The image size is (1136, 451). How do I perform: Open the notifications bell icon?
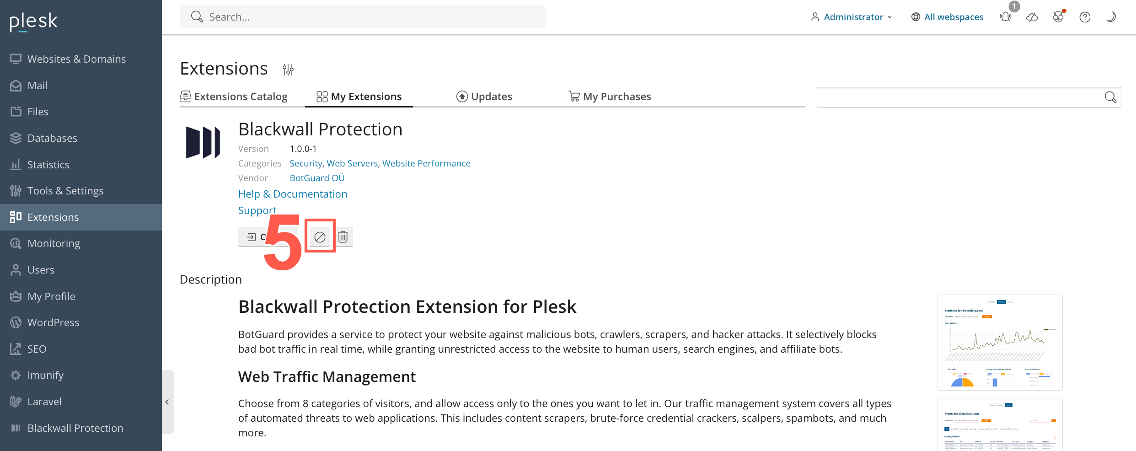click(1005, 17)
